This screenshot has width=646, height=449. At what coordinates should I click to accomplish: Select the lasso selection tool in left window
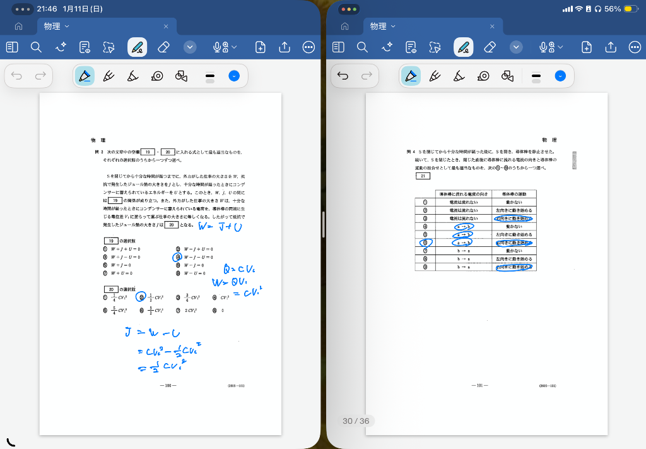109,47
